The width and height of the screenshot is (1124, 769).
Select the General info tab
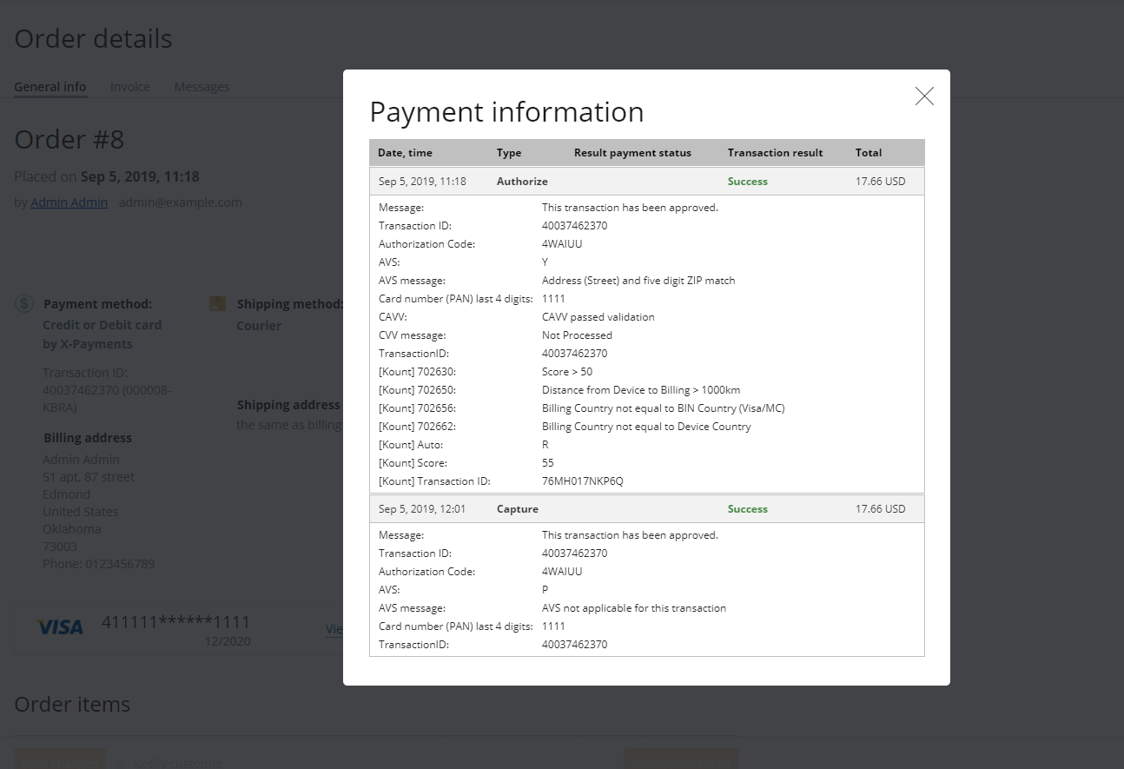pos(50,86)
